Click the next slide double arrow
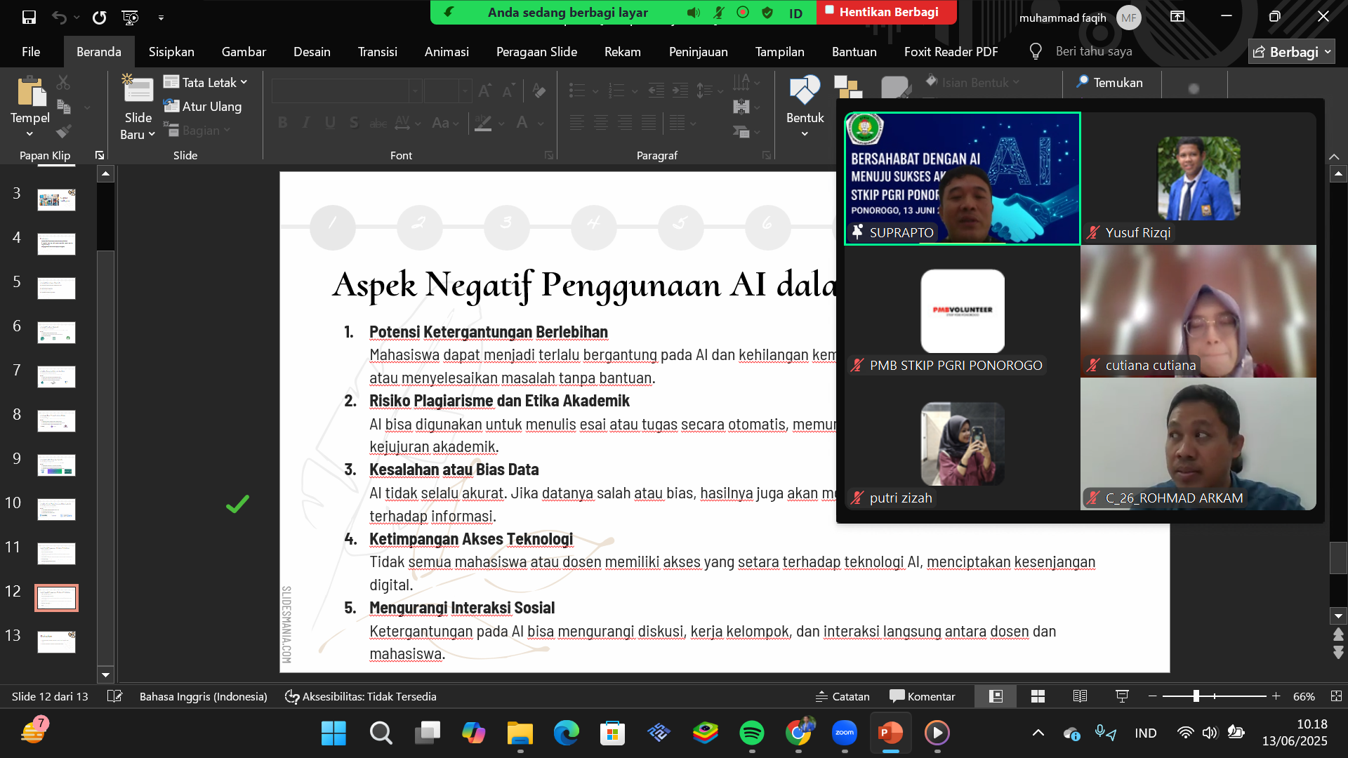This screenshot has height=758, width=1348. (1338, 653)
